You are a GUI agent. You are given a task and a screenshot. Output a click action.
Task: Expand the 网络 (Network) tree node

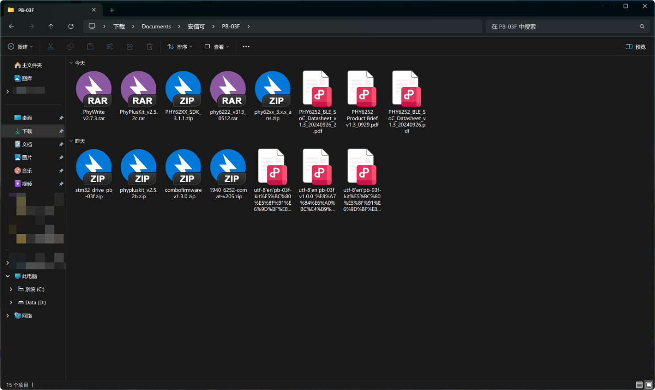point(8,316)
